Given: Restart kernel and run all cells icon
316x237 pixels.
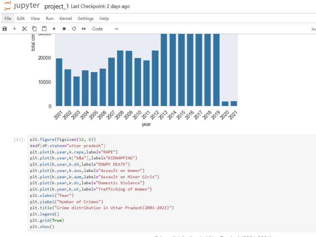Looking at the screenshot, I should 84,29.
